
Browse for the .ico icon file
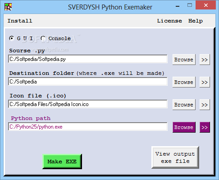click(184, 105)
